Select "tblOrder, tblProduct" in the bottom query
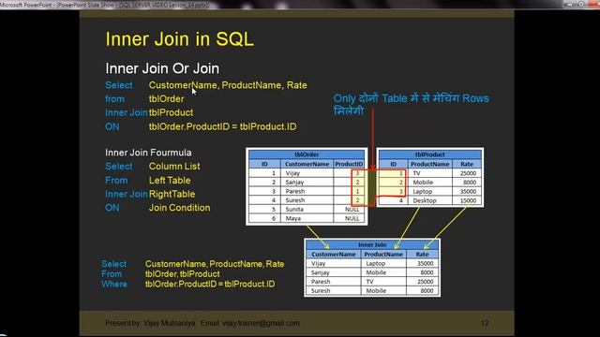 click(183, 274)
